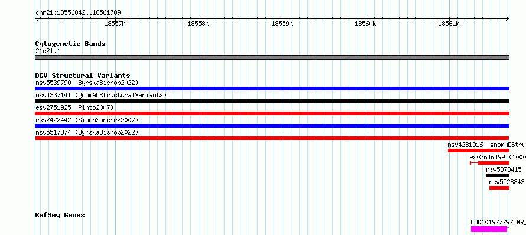Screen dimensions: 526x235
Task: Select the gray 21q21.1 cytoband bar
Action: click(272, 57)
